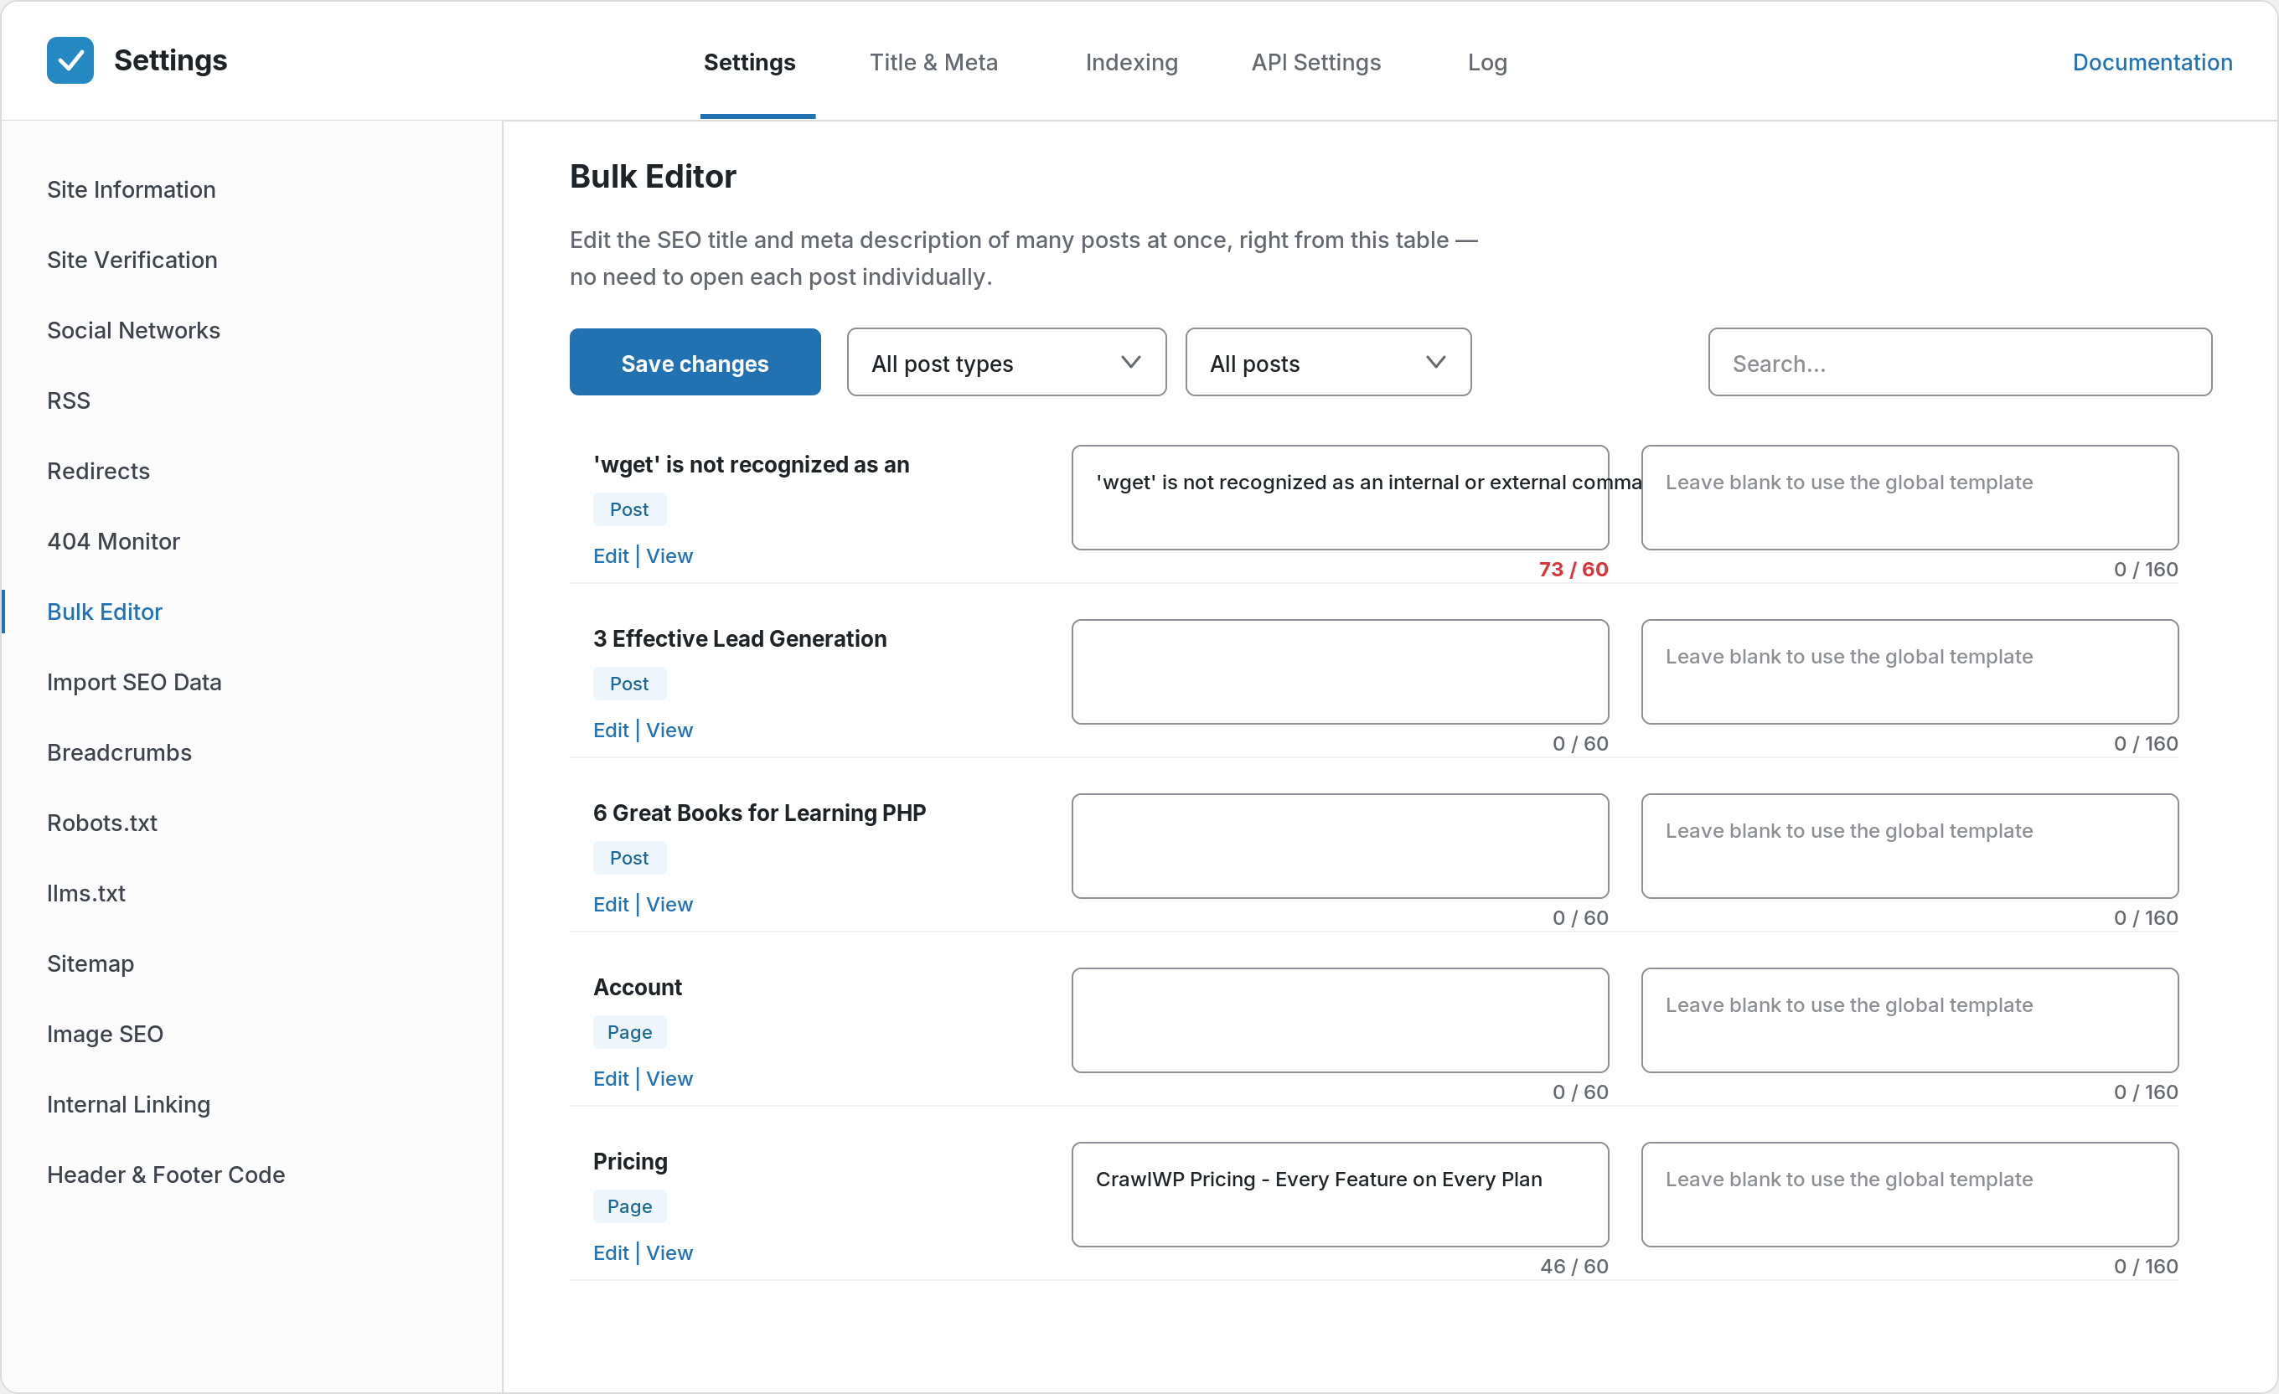Click the red 73 / 60 character counter
Image resolution: width=2279 pixels, height=1394 pixels.
click(x=1574, y=569)
